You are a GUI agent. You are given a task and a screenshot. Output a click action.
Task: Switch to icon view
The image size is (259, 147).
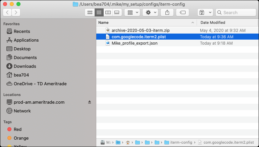[x=90, y=12]
